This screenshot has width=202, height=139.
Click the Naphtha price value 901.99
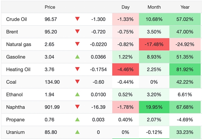pyautogui.click(x=52, y=107)
